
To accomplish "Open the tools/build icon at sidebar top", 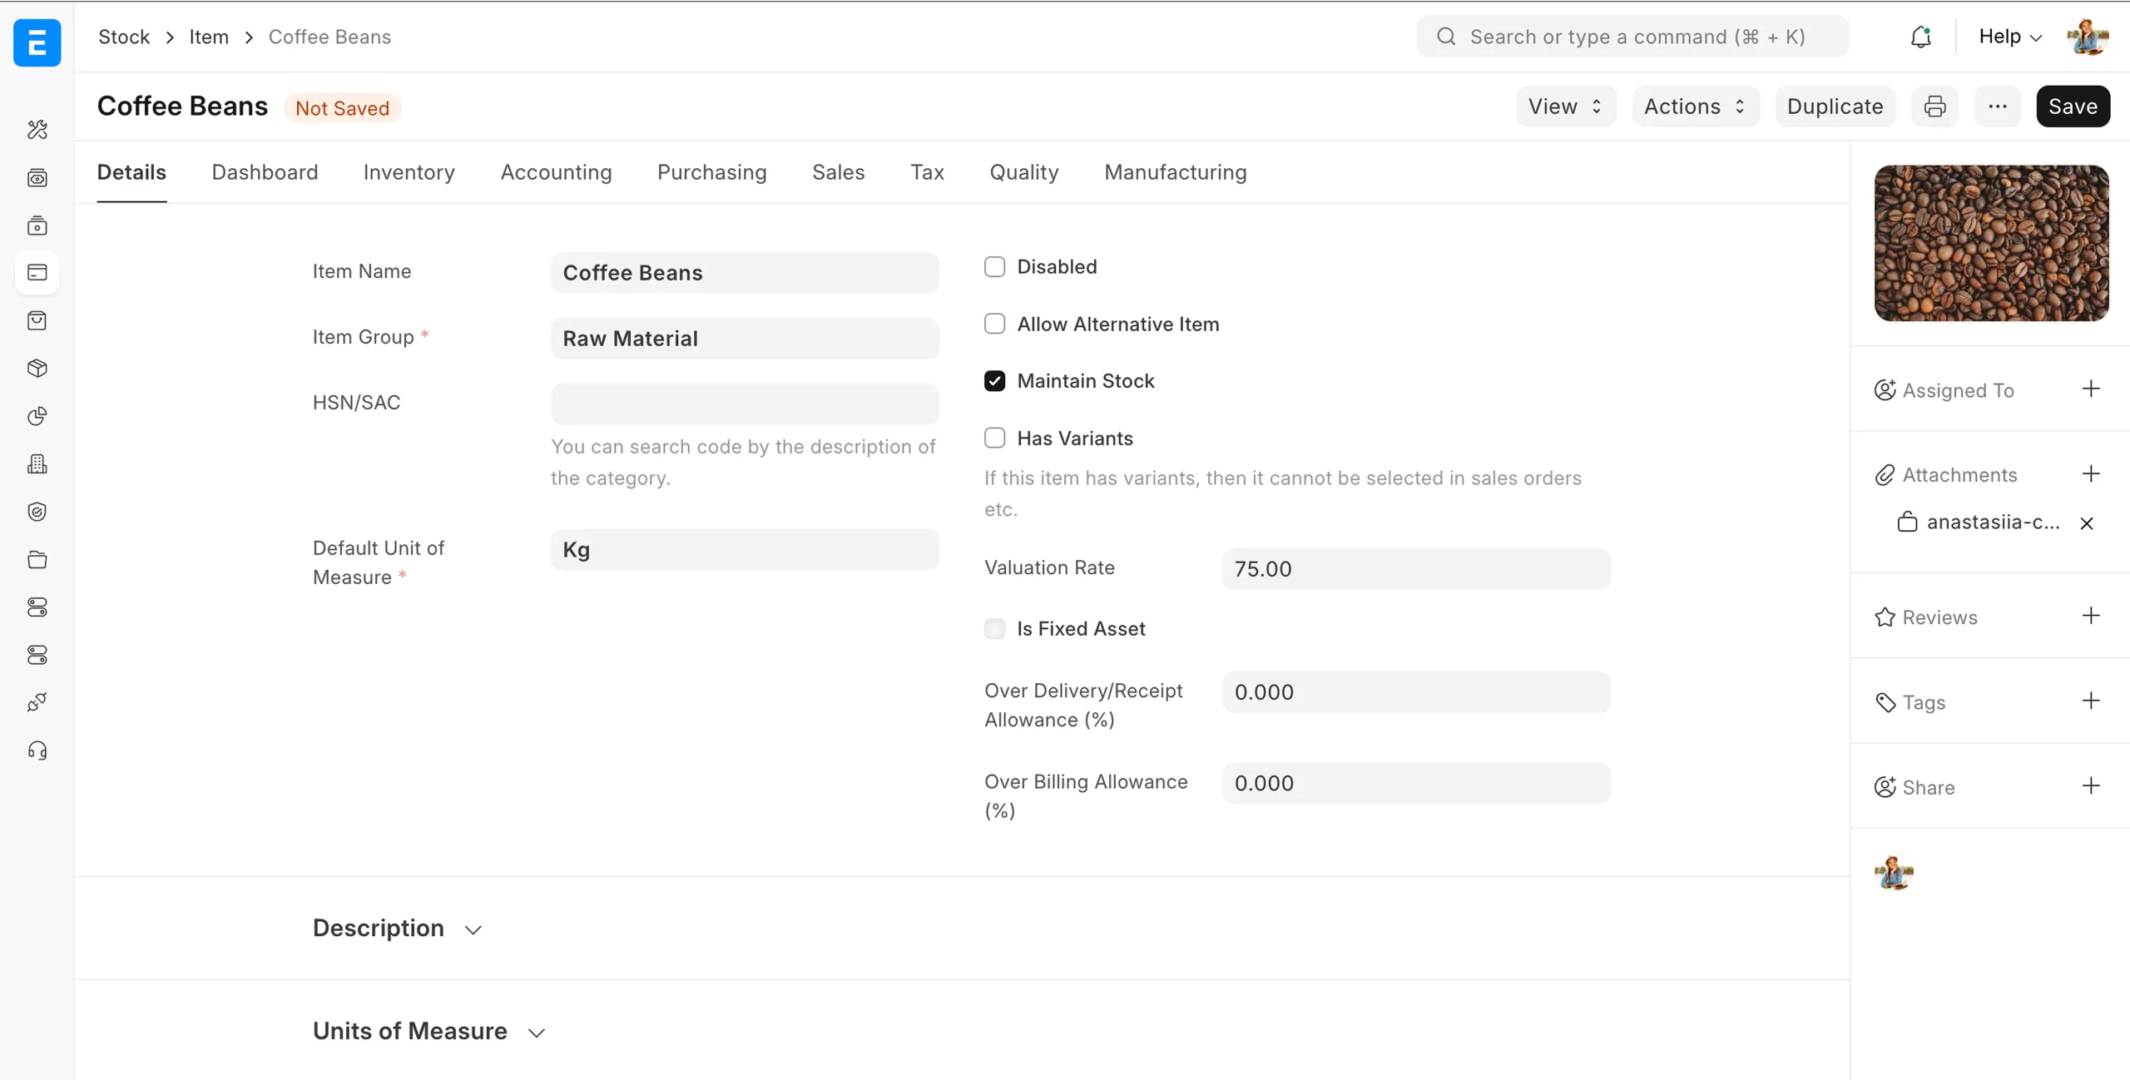I will click(x=37, y=130).
